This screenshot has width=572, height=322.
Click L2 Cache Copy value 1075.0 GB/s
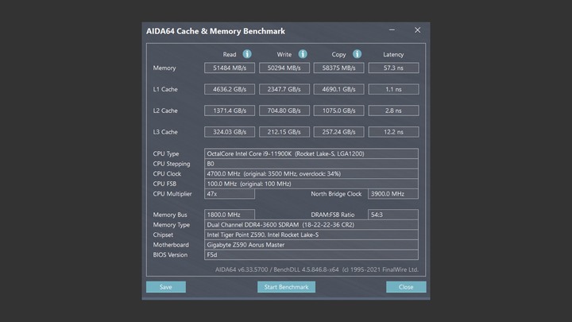(x=338, y=111)
